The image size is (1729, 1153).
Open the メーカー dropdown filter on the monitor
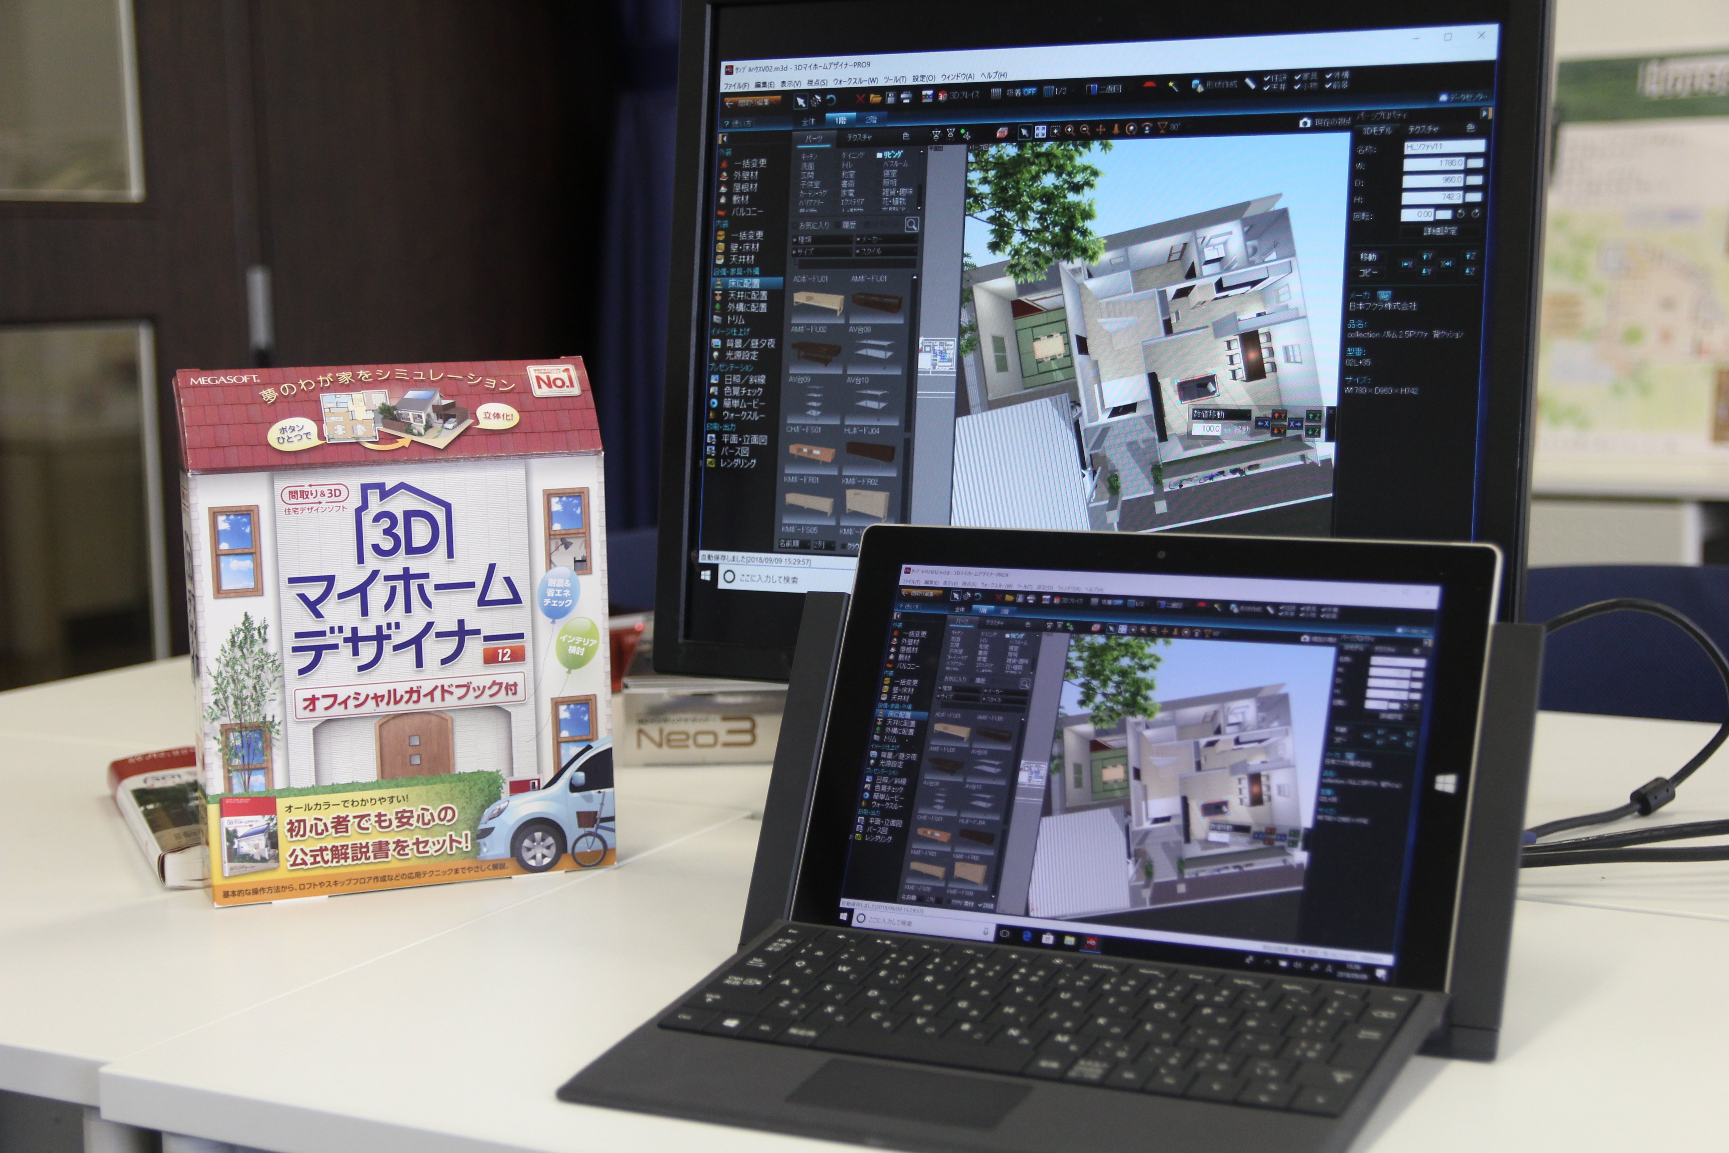click(887, 239)
